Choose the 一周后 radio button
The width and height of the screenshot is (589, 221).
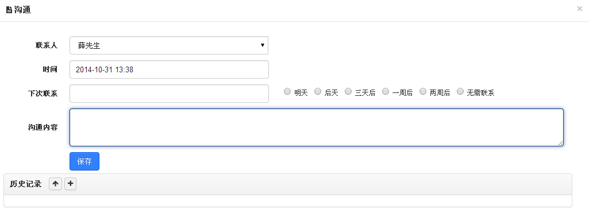[x=386, y=91]
